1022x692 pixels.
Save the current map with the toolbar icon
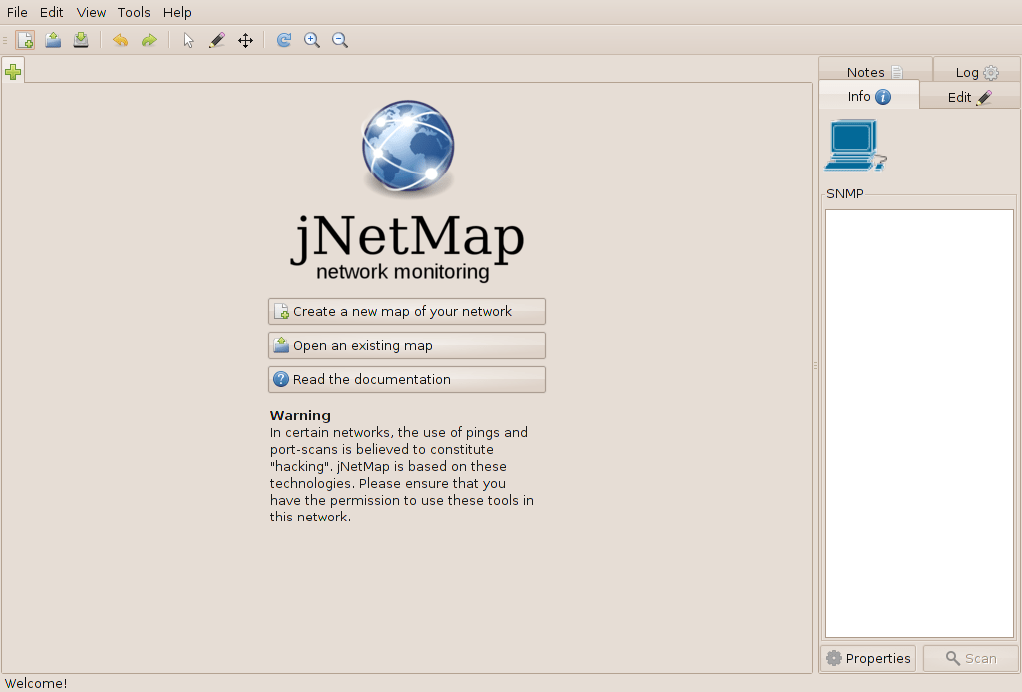point(81,40)
